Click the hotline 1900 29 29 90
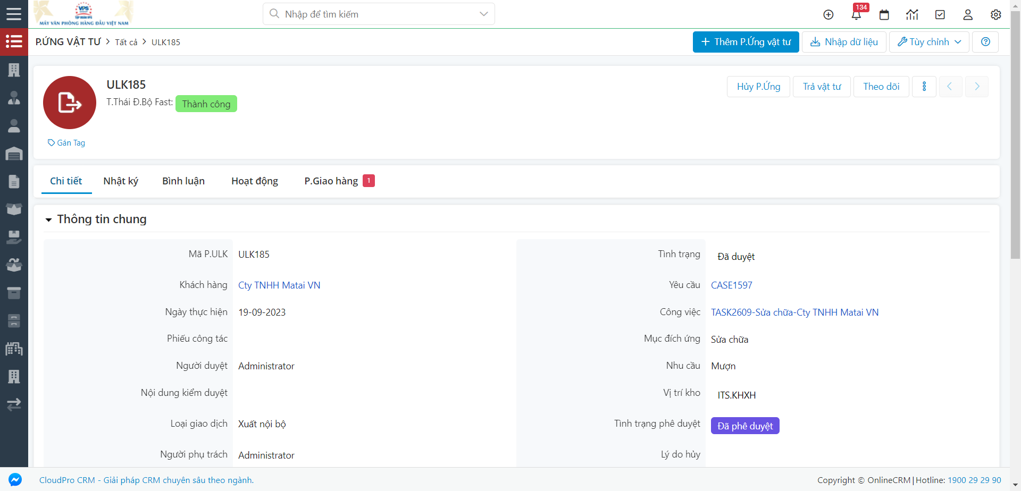Image resolution: width=1021 pixels, height=491 pixels. [974, 480]
